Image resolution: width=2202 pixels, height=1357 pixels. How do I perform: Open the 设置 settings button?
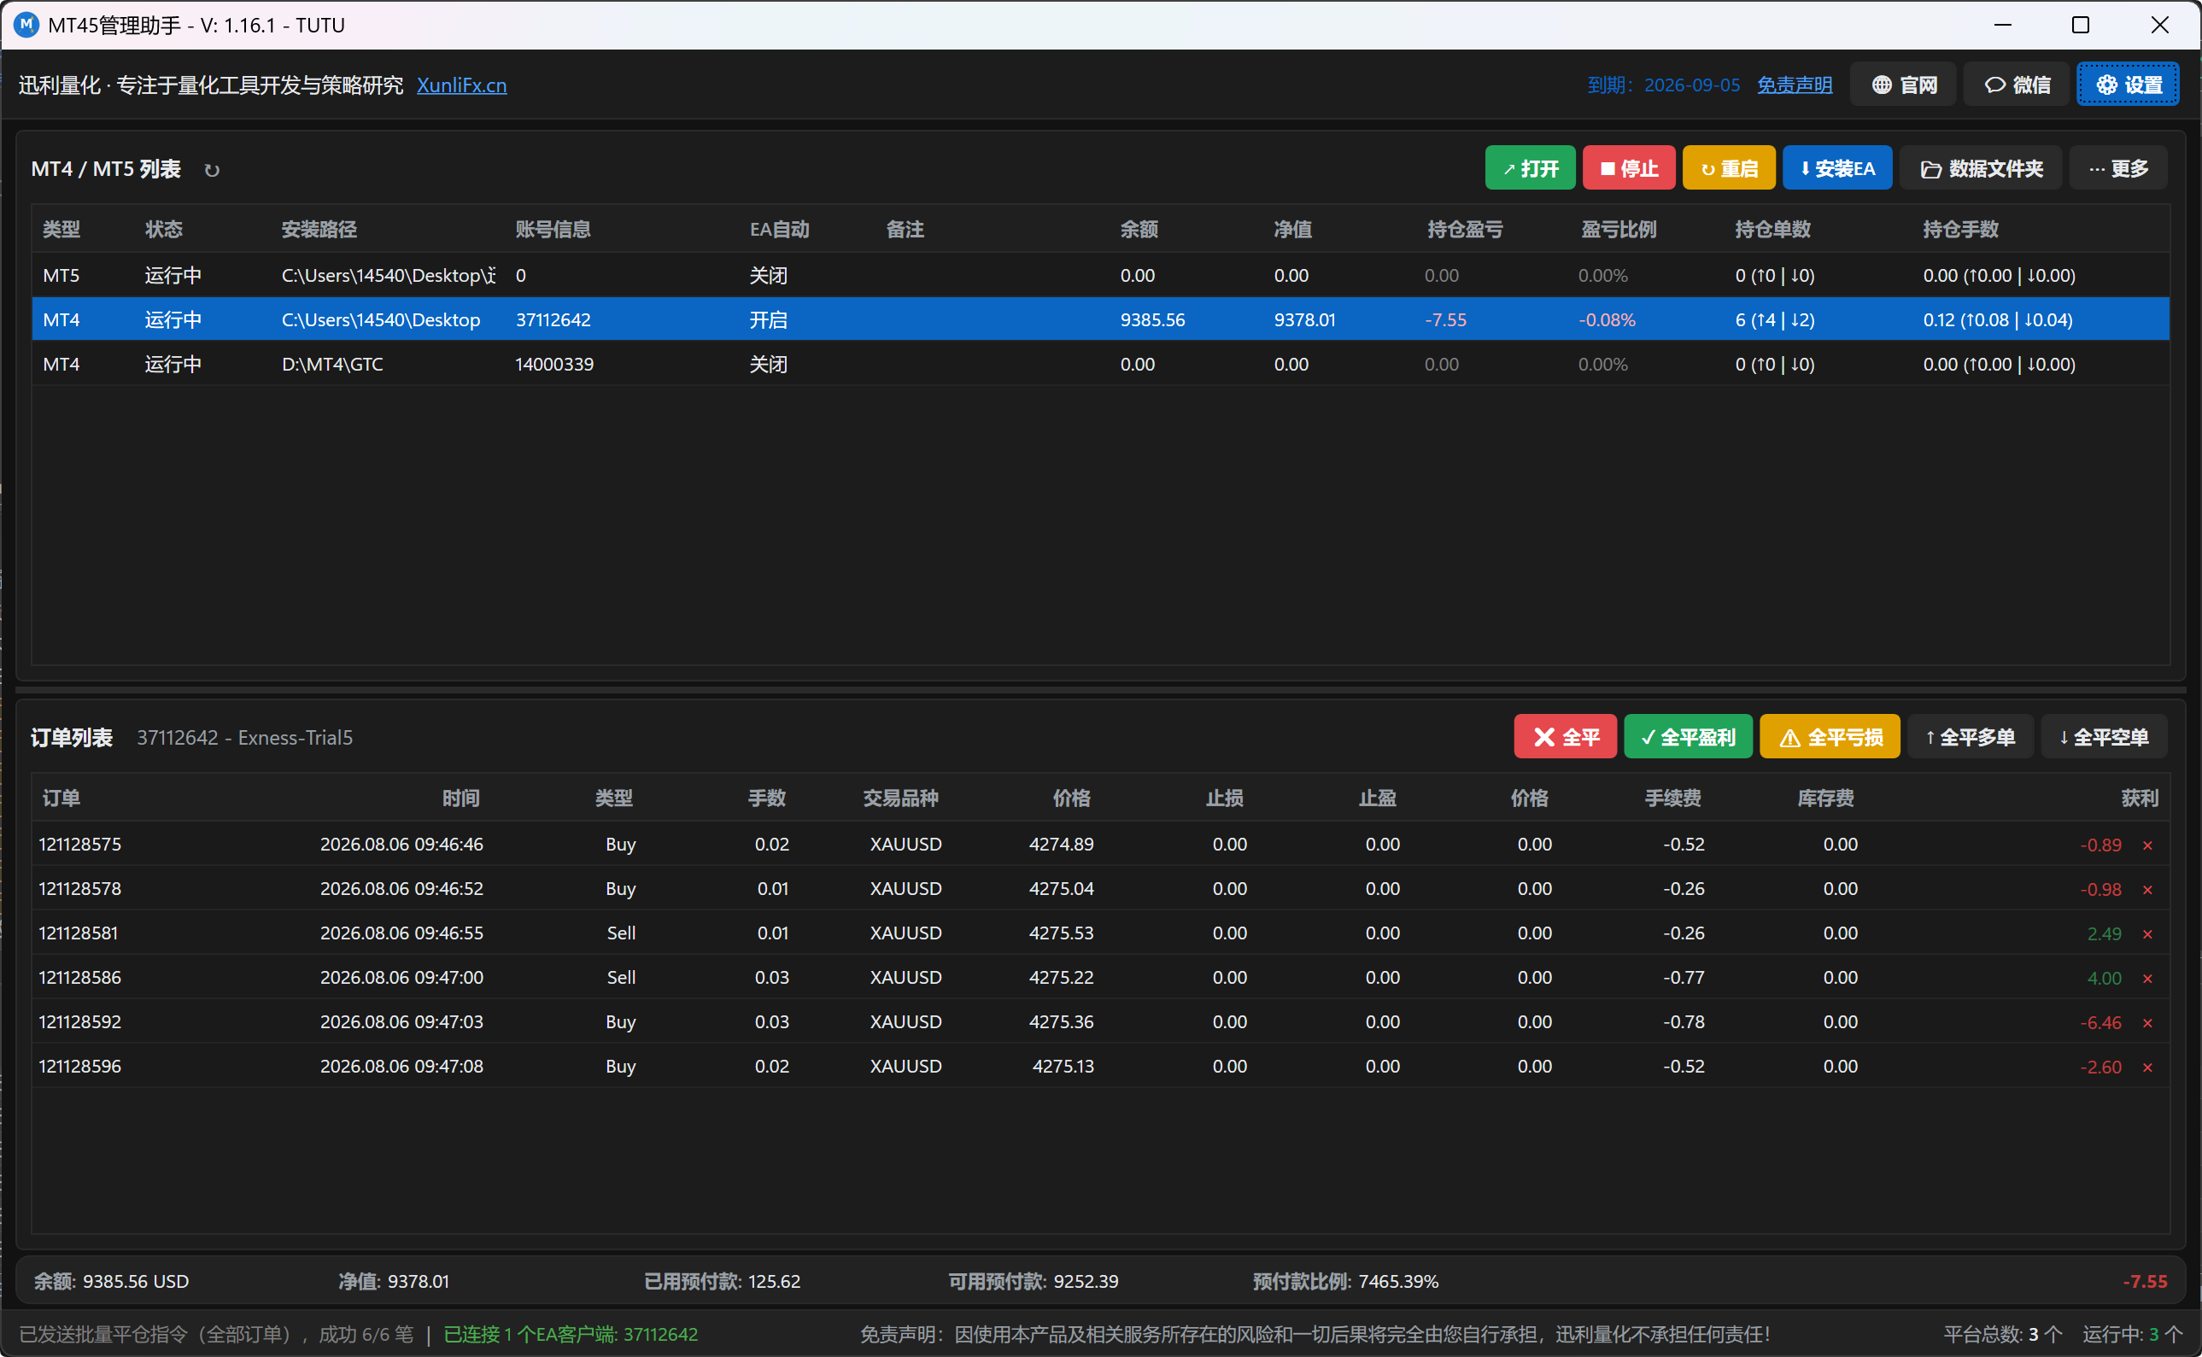(2129, 85)
